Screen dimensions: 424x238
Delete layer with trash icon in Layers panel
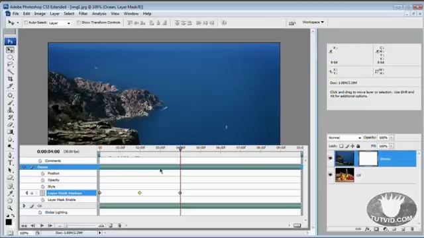coord(412,229)
